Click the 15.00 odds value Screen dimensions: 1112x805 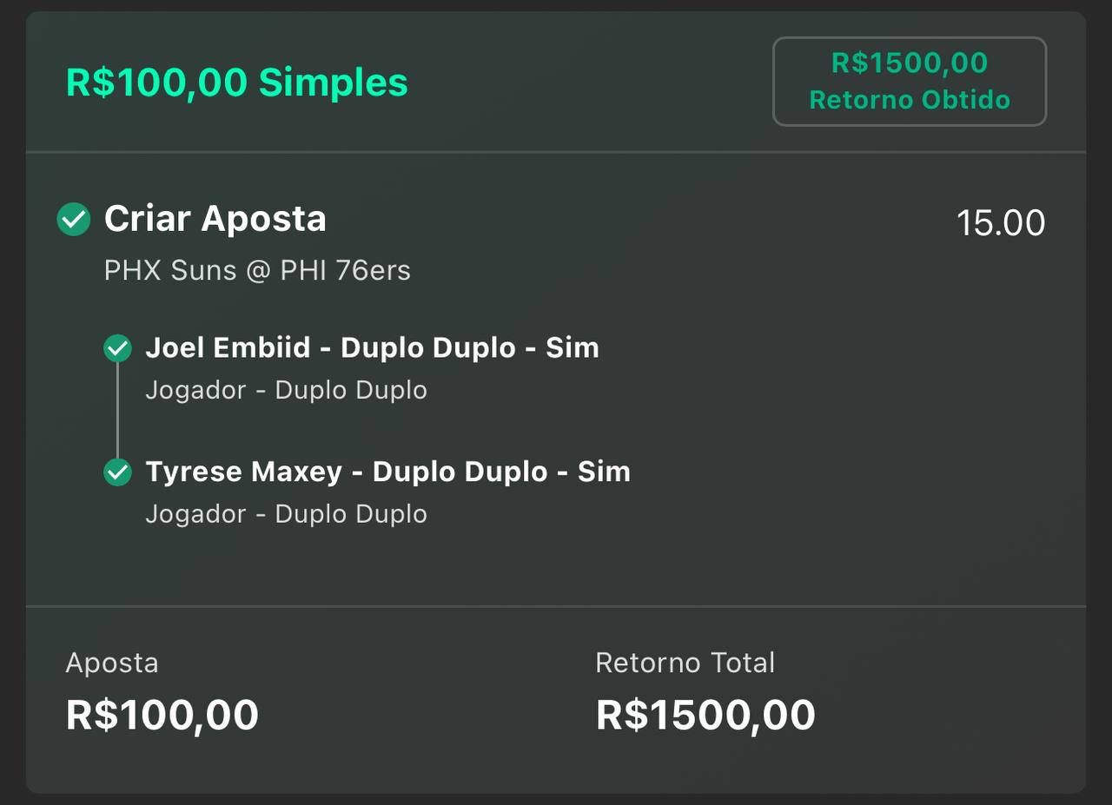click(1001, 223)
